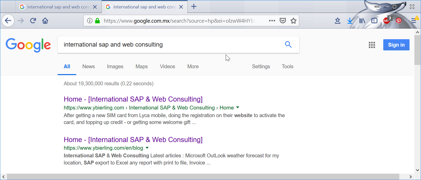Click the page actions three-dots icon

tap(272, 21)
